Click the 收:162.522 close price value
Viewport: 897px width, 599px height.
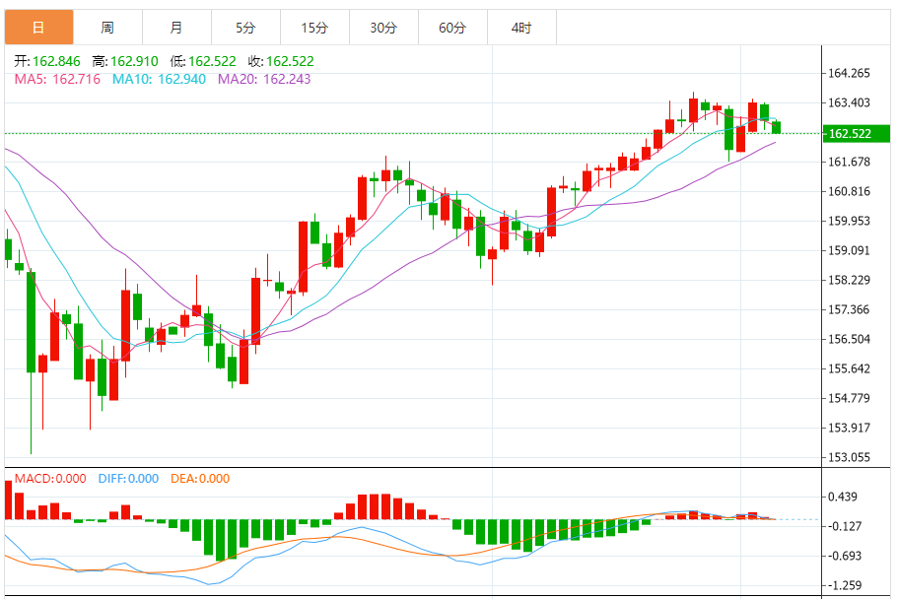281,61
